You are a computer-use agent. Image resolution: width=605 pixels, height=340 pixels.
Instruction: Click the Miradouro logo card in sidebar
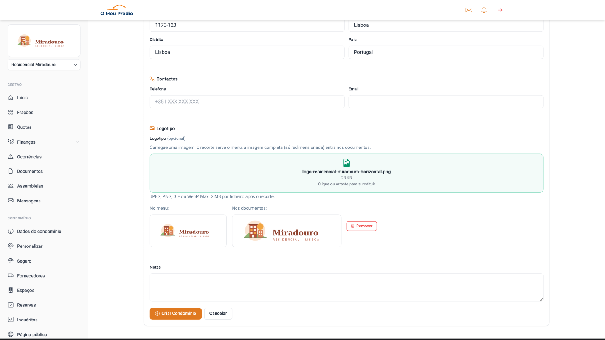[x=44, y=41]
